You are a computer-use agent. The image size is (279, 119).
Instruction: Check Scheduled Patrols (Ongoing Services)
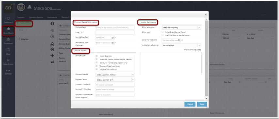[x=97, y=62]
